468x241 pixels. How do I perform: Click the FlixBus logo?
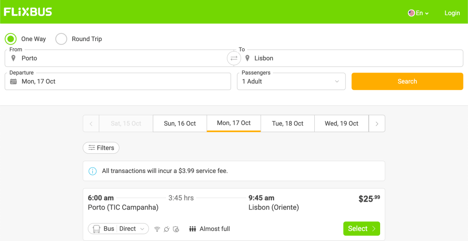pyautogui.click(x=28, y=12)
